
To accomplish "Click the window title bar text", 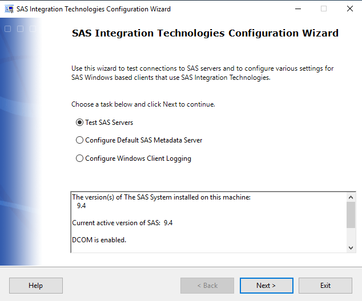I will point(94,9).
